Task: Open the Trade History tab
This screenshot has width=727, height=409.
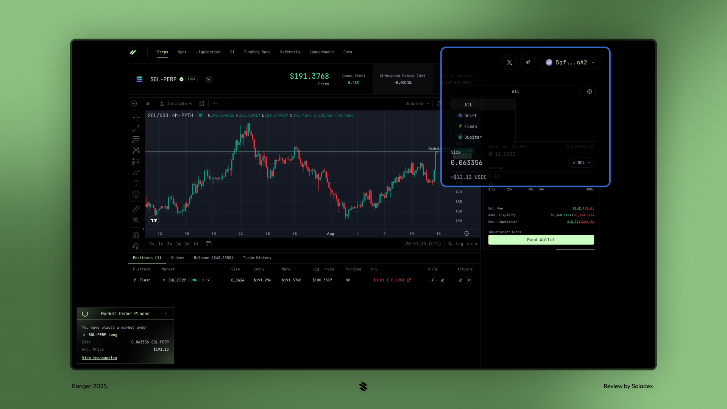Action: (x=257, y=258)
